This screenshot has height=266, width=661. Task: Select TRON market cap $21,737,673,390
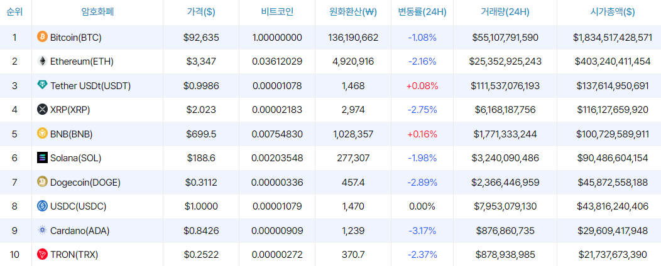pos(613,255)
